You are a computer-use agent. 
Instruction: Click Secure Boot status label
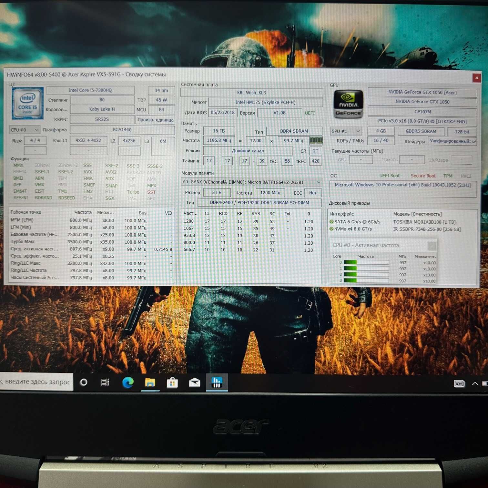pyautogui.click(x=423, y=176)
